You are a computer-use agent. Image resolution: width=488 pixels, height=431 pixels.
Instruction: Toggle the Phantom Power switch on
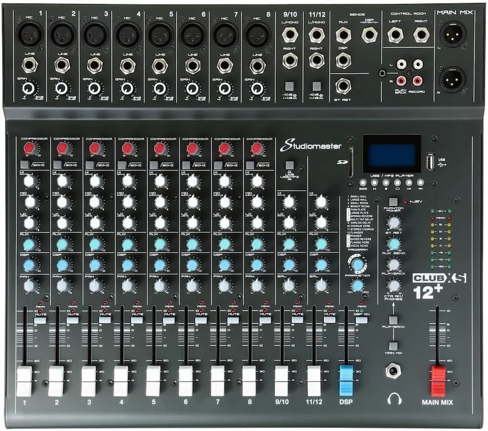coord(394,201)
